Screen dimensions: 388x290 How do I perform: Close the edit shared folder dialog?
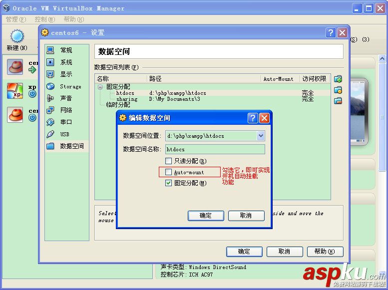264,118
